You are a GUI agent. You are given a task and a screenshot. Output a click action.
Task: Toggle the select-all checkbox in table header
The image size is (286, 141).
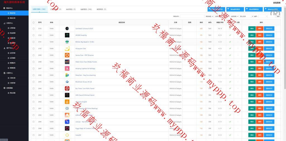[x=34, y=22]
